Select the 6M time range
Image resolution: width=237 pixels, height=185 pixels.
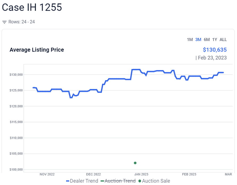click(207, 40)
